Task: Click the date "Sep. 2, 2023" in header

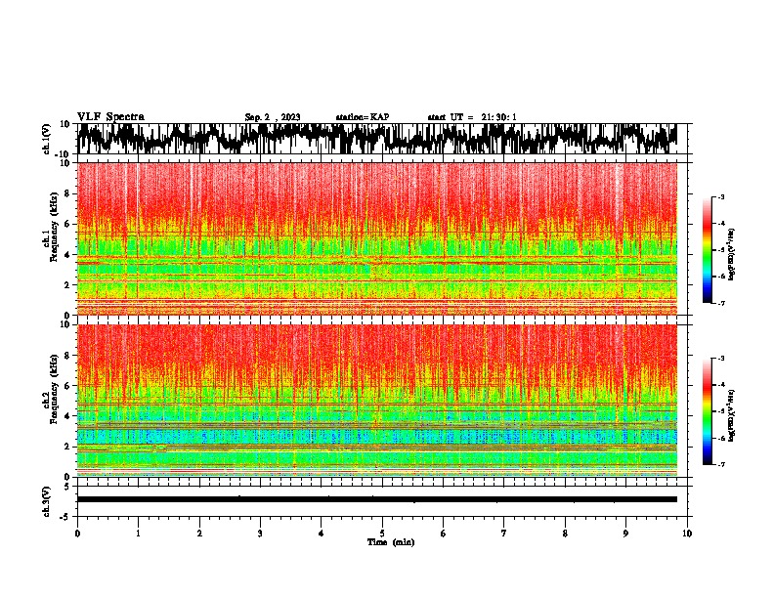Action: [x=273, y=117]
